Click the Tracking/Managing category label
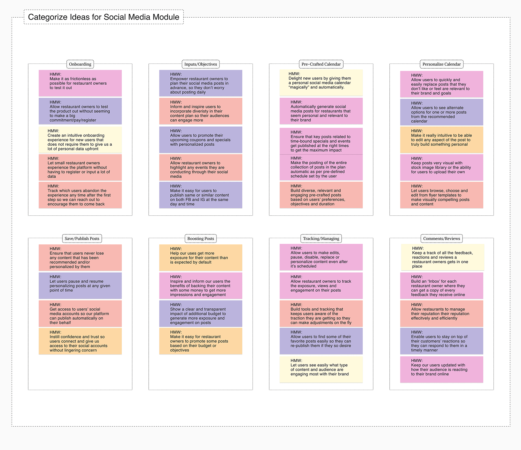The width and height of the screenshot is (521, 450). click(x=321, y=239)
